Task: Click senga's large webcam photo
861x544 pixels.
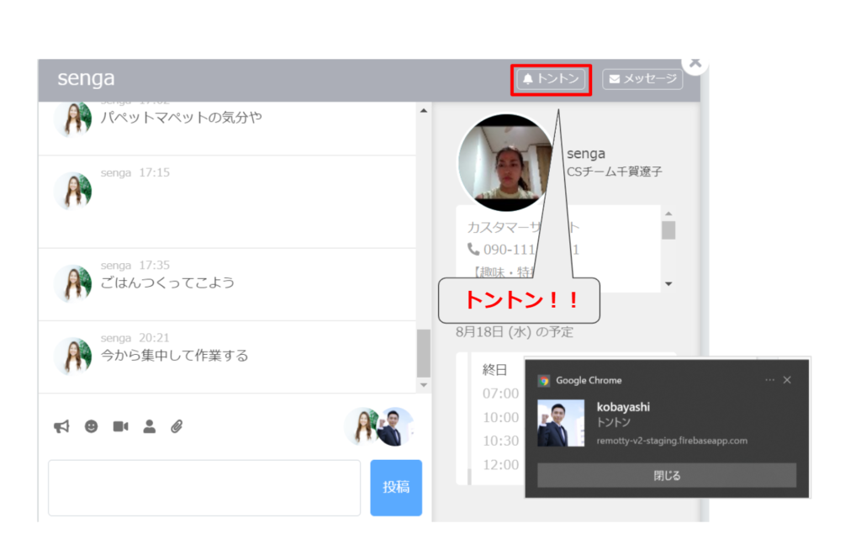Action: [505, 162]
